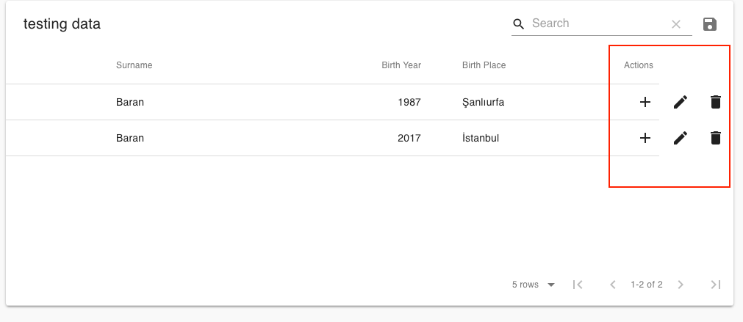Image resolution: width=743 pixels, height=322 pixels.
Task: Select the İstanbul birth place cell
Action: [x=481, y=138]
